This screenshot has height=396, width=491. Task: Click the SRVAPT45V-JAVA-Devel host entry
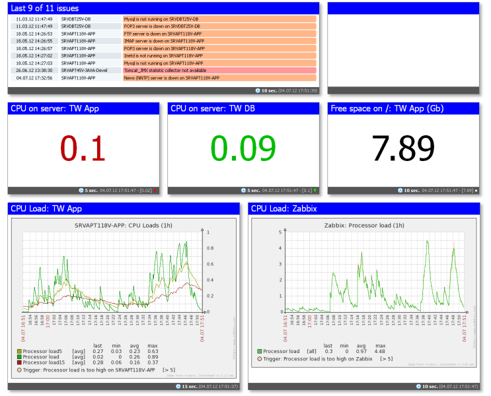[84, 71]
